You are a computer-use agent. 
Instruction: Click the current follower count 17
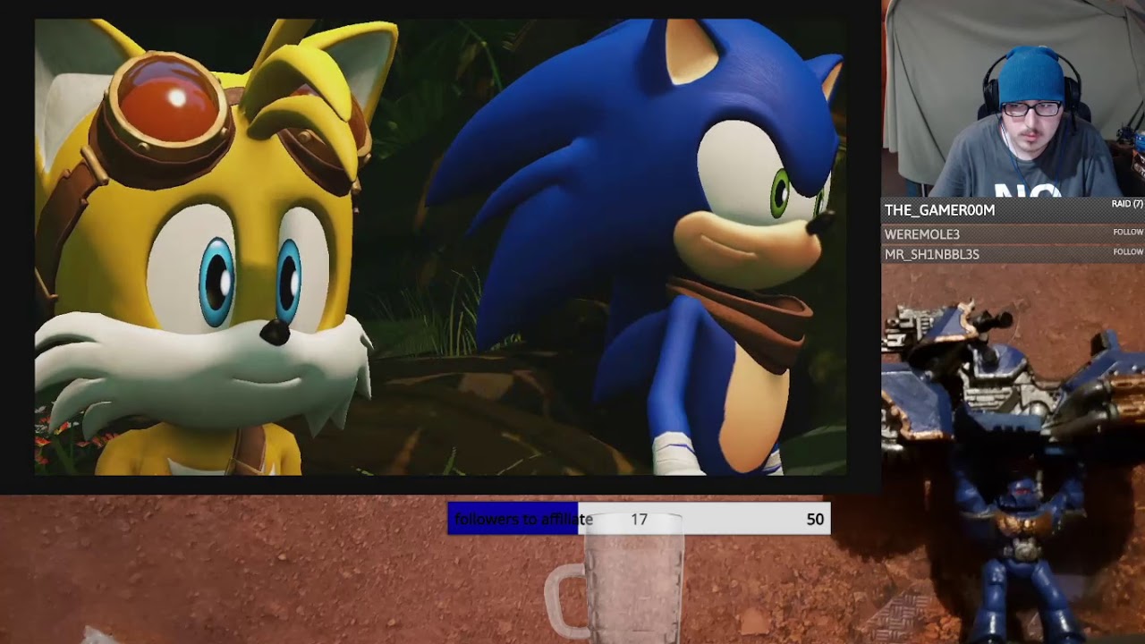click(639, 520)
